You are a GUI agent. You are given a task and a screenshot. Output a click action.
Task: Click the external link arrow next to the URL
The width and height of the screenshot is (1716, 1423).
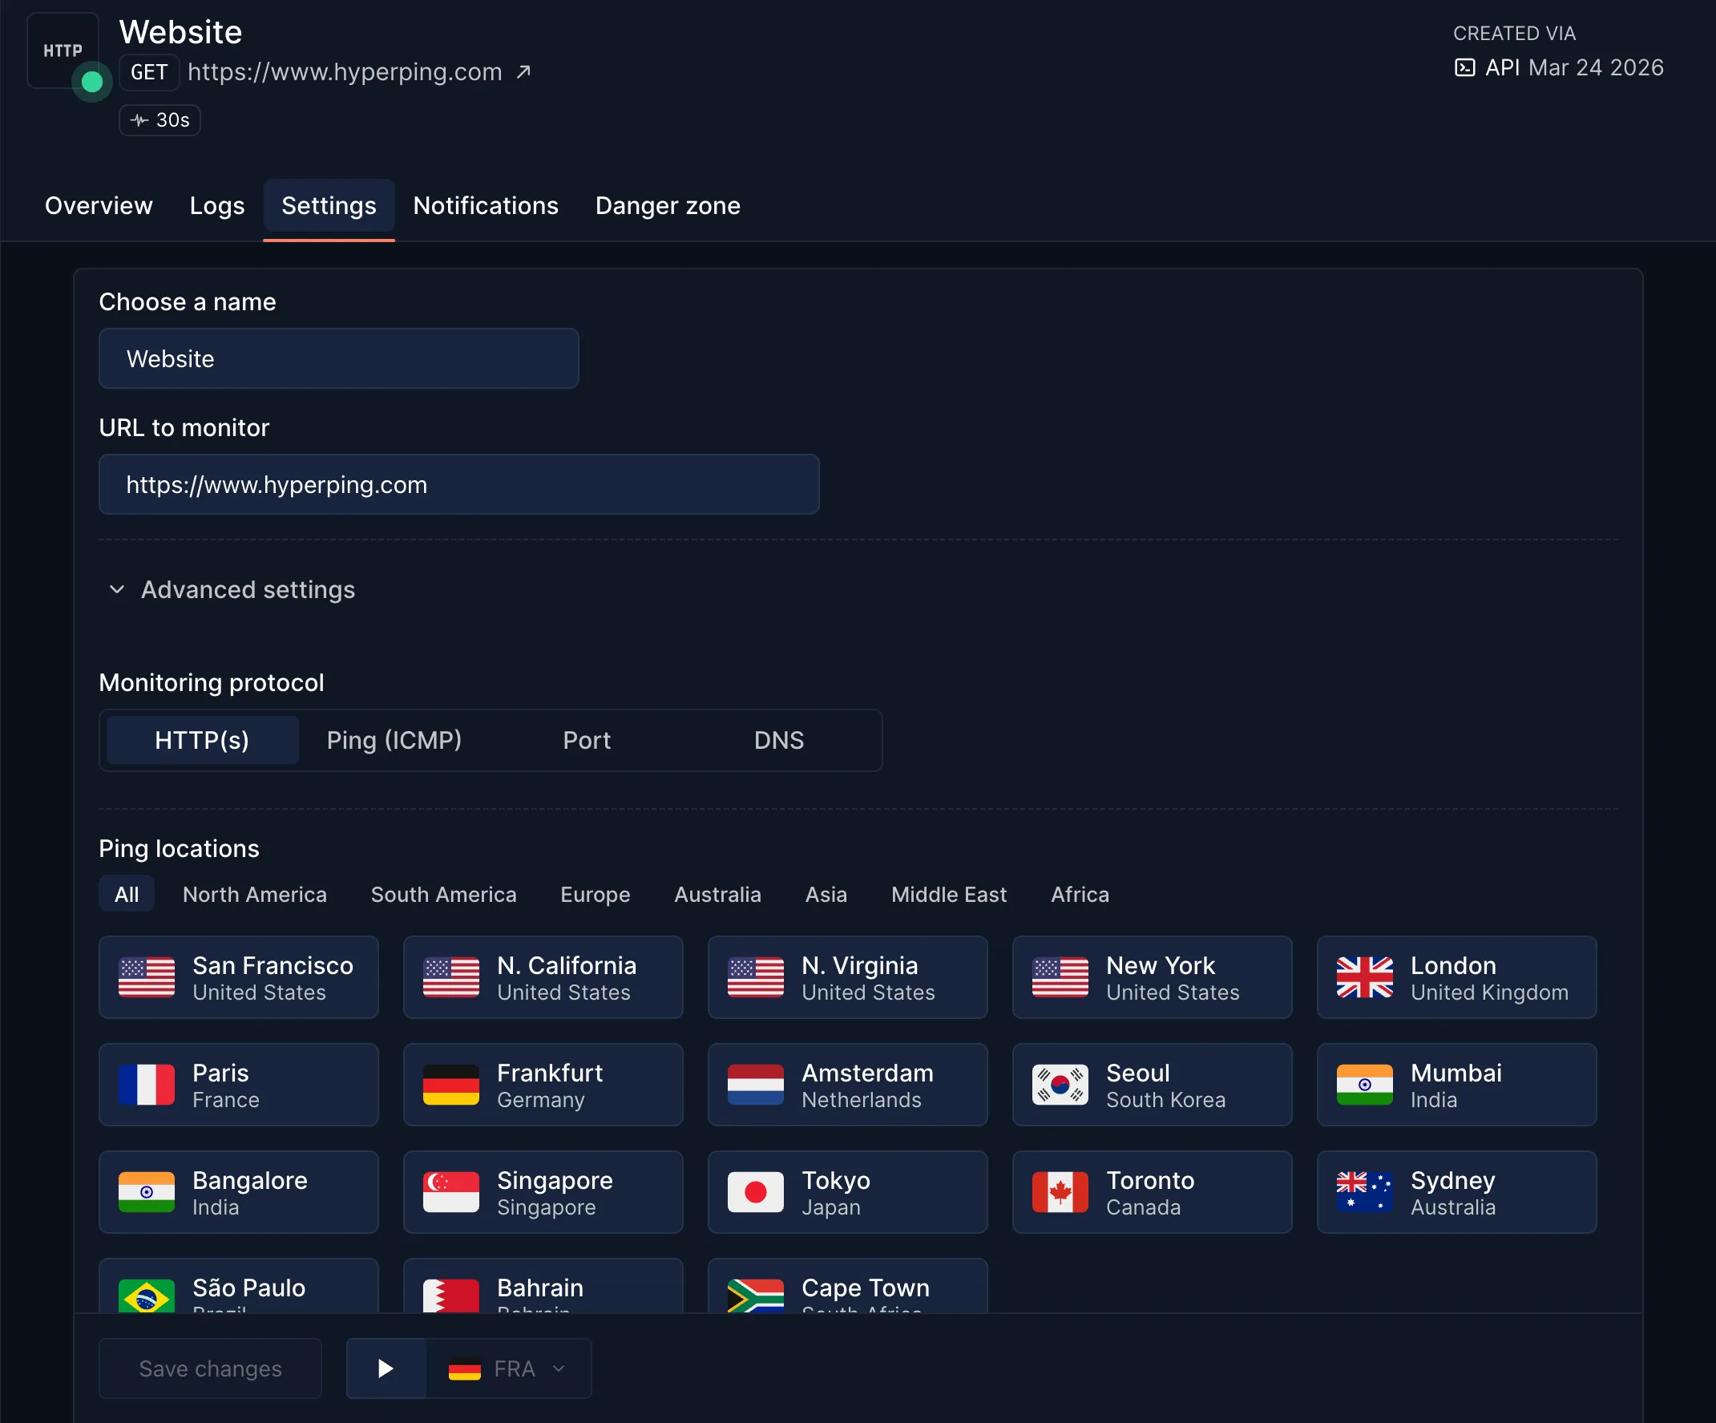(x=524, y=72)
